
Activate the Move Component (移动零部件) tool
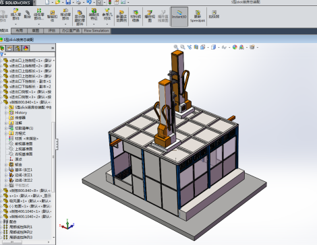click(x=65, y=15)
